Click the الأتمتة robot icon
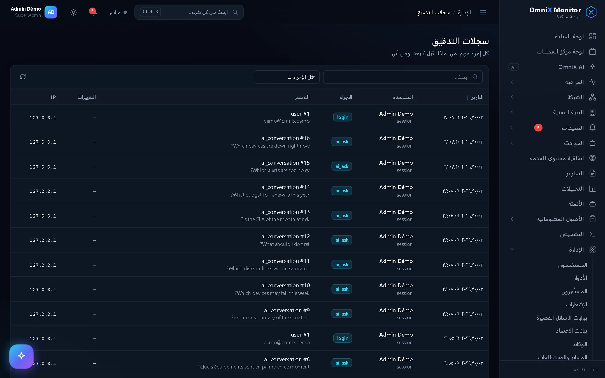Screen dimensions: 605x378 click(592, 204)
